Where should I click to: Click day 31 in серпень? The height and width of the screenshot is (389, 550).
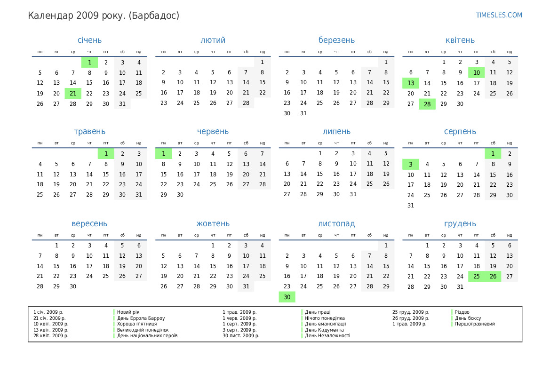point(411,206)
